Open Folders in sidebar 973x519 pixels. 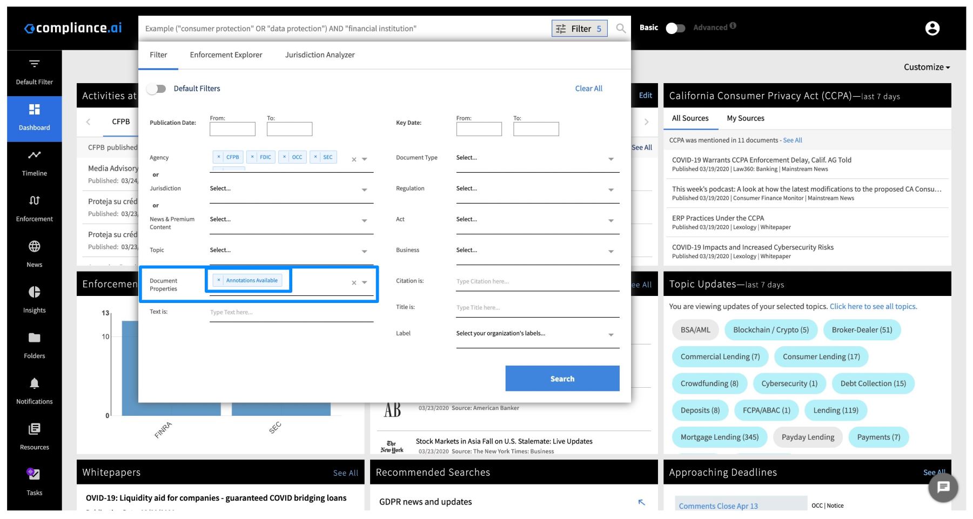pos(34,346)
